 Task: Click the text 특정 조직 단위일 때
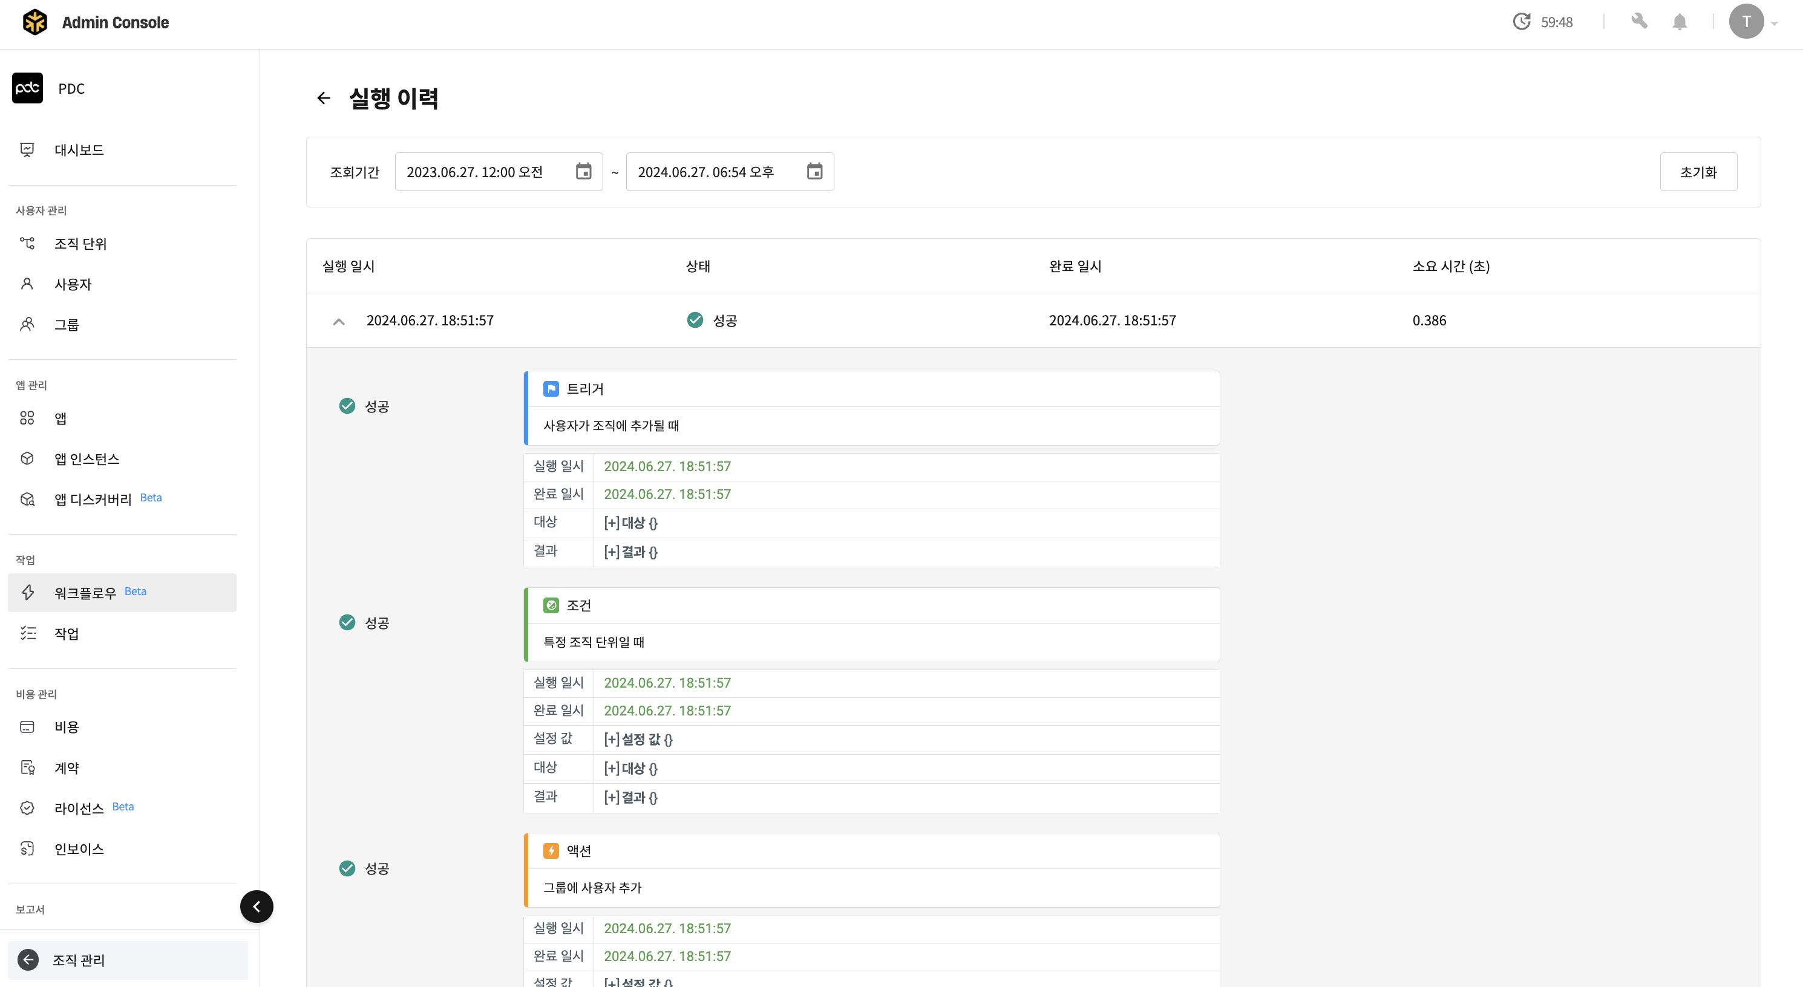point(594,642)
